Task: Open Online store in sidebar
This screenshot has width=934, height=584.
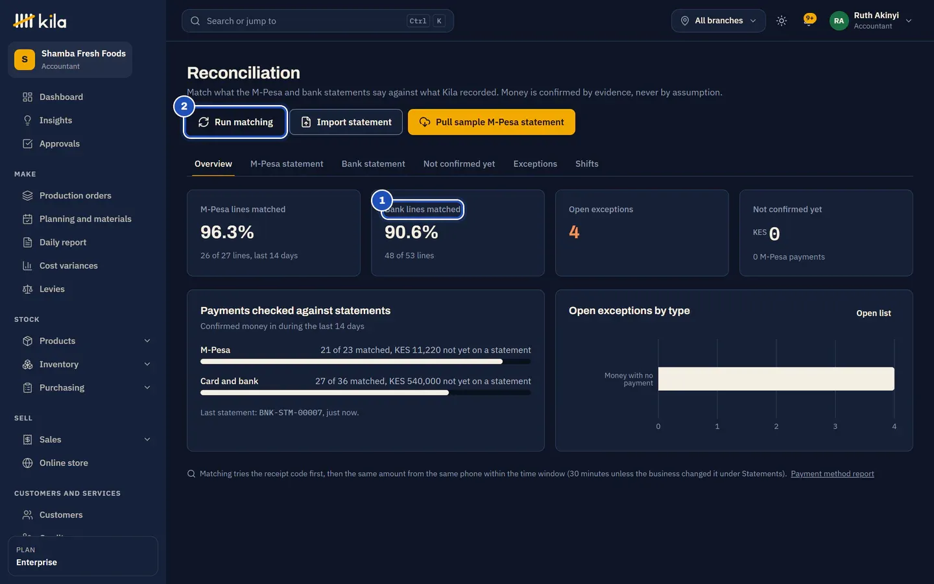Action: point(83,463)
